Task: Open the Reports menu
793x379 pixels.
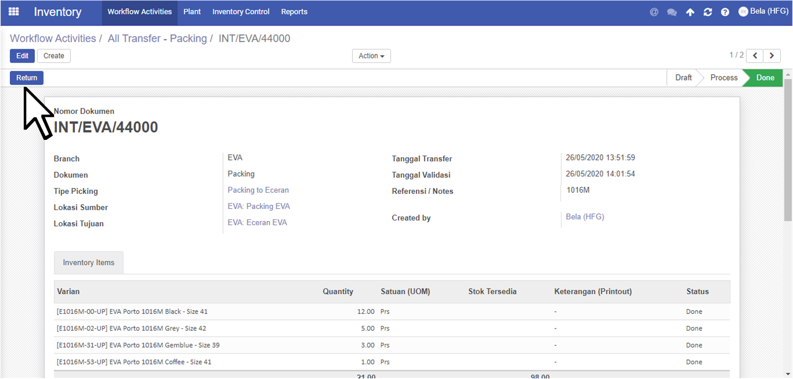Action: (x=295, y=12)
